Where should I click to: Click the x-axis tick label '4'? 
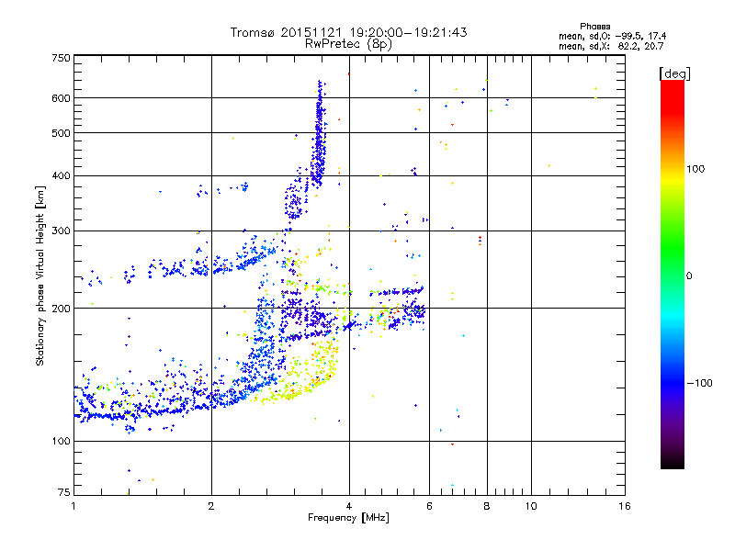pos(349,506)
